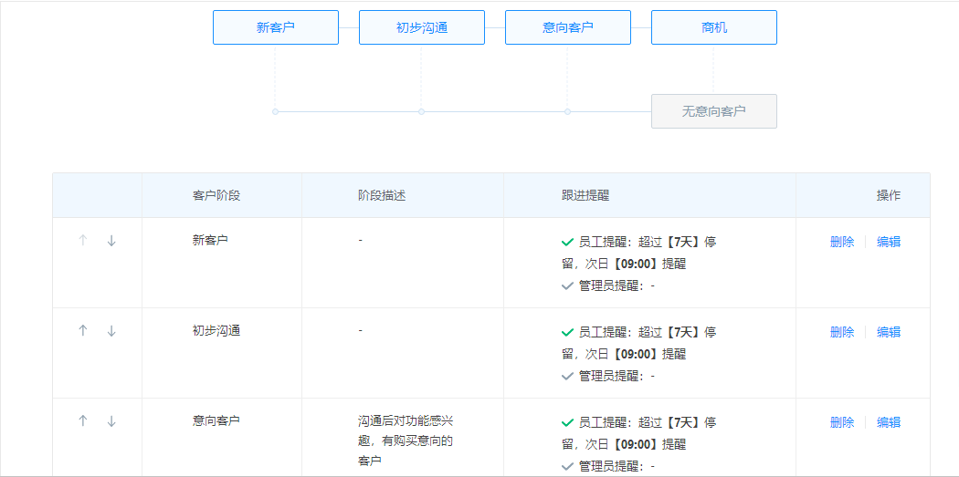
Task: Click the 跟进提醒 column header
Action: pos(585,195)
